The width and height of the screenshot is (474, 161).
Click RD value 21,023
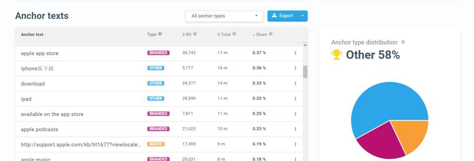[x=189, y=129]
